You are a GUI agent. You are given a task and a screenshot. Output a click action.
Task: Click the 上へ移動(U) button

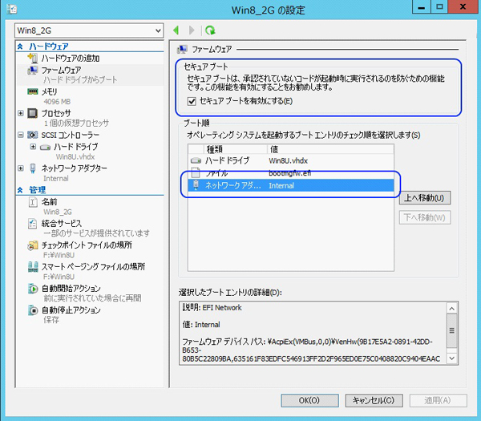(425, 198)
